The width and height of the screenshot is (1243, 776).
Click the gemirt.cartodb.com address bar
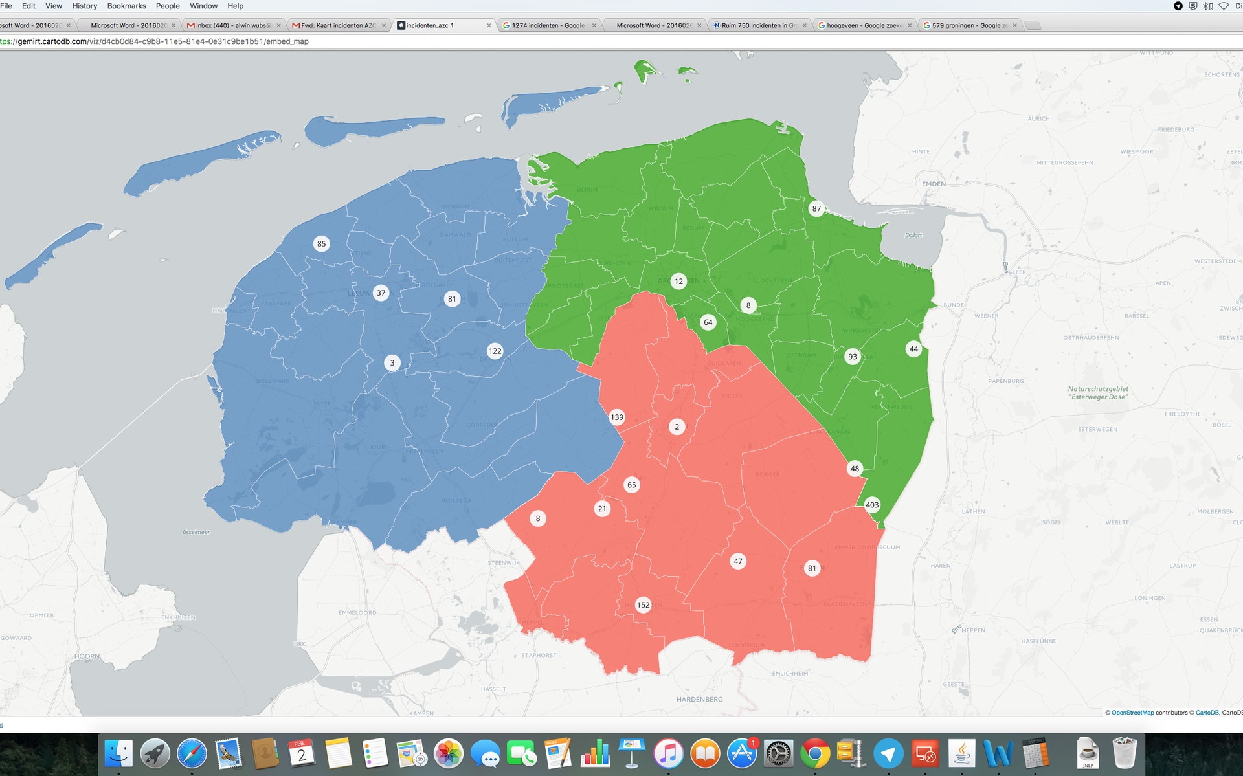(621, 41)
